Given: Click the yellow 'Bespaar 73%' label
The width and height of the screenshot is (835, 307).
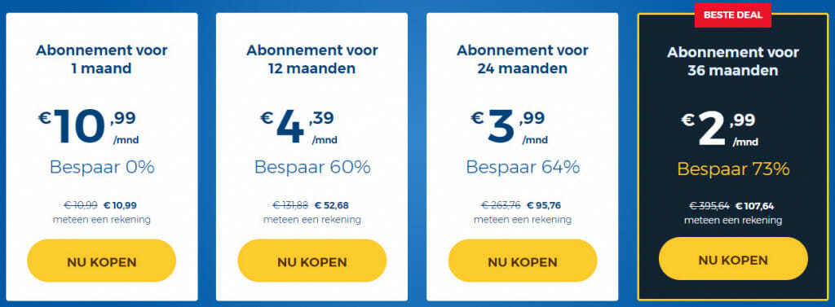Looking at the screenshot, I should (733, 169).
